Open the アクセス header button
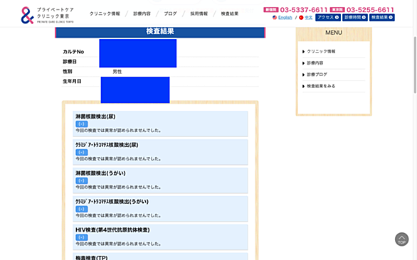 click(x=328, y=18)
